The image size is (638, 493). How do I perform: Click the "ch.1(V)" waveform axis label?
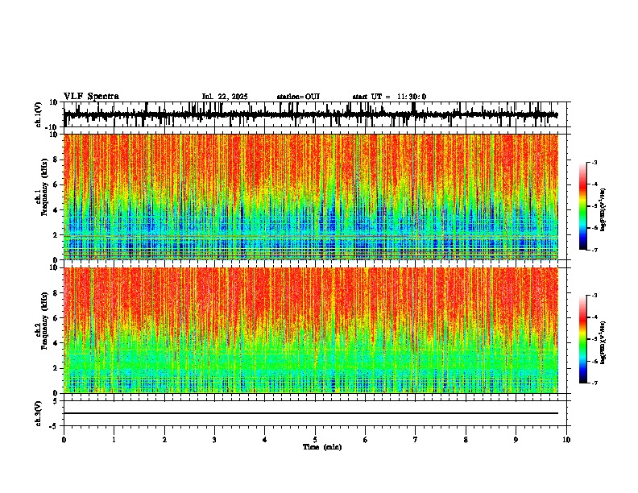39,114
